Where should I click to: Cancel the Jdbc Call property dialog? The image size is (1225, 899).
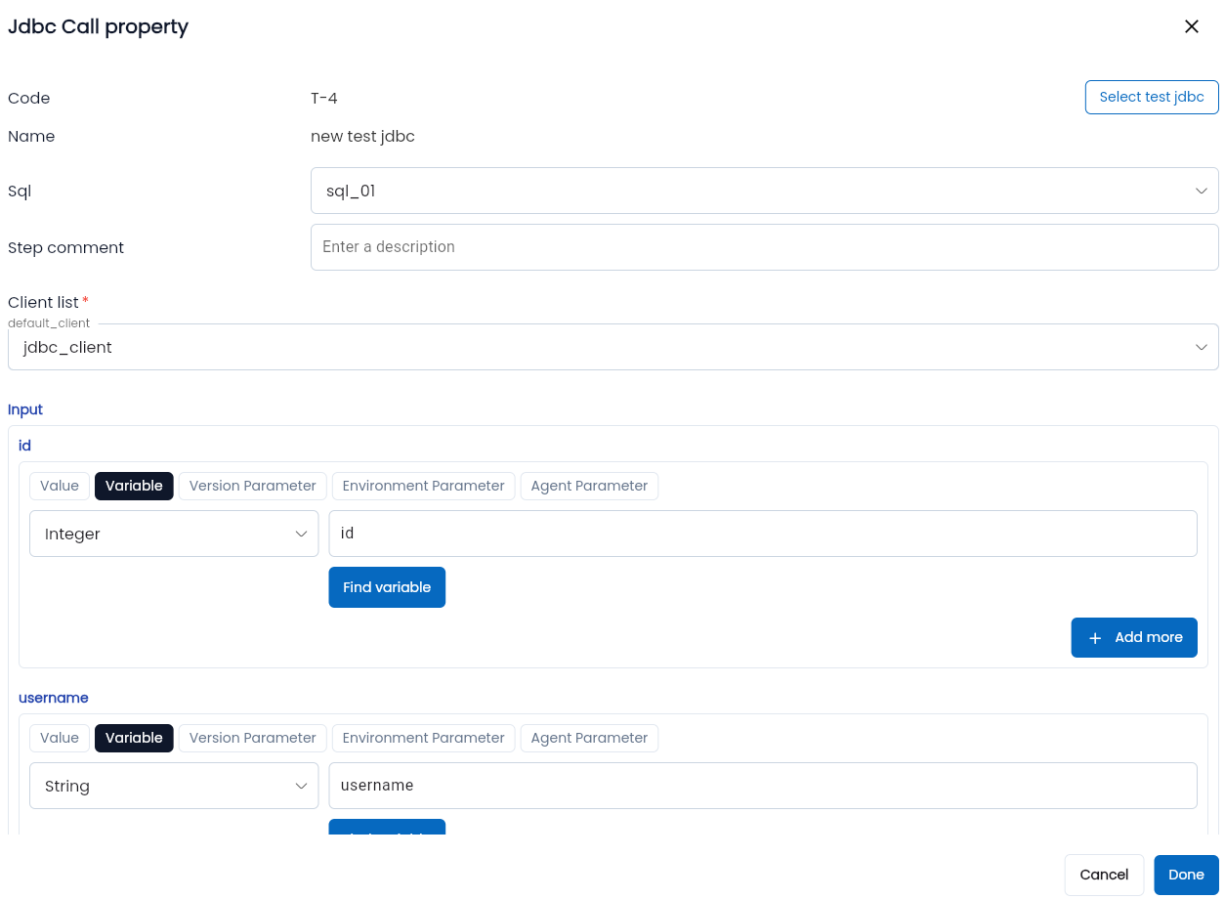click(1104, 875)
